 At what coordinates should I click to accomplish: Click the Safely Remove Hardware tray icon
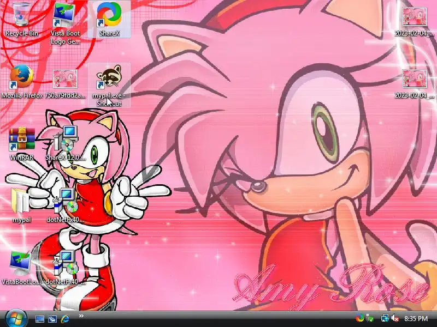point(370,318)
